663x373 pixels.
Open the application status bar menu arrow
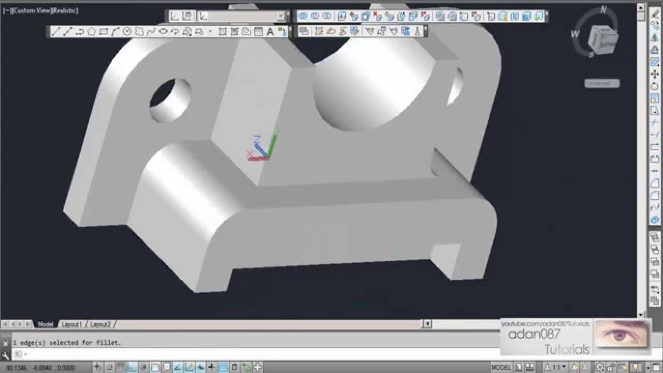[648, 367]
